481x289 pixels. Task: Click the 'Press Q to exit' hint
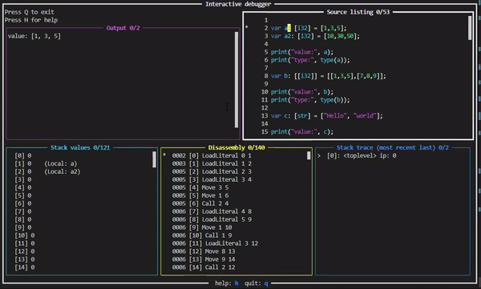[x=30, y=12]
